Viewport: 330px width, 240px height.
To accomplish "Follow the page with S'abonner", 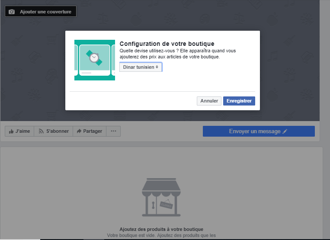I will (x=54, y=131).
